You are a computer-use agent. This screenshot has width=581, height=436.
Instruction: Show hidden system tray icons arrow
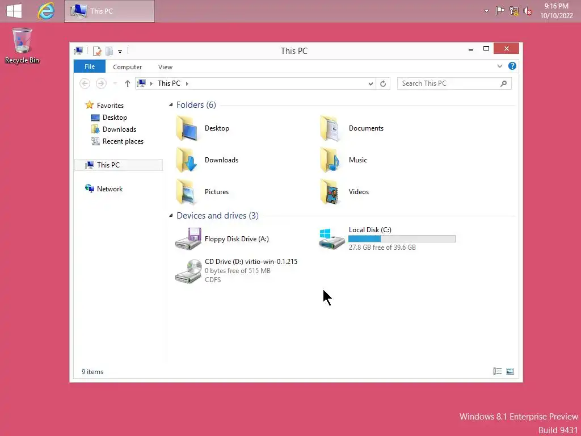[x=486, y=11]
